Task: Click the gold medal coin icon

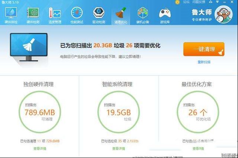Action: [x=177, y=2]
